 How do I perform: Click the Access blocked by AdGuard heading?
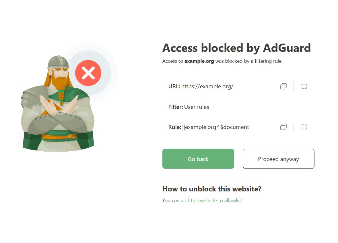click(236, 48)
